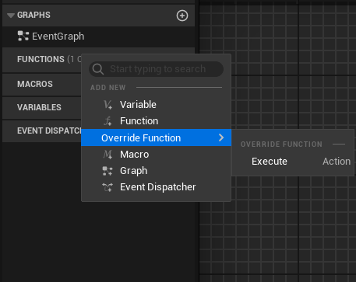Click the OVERRIDE FUNCTION submenu heading

(281, 144)
